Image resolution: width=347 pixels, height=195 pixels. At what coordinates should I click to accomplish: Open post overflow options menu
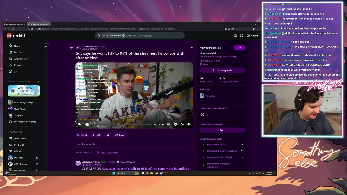click(191, 48)
